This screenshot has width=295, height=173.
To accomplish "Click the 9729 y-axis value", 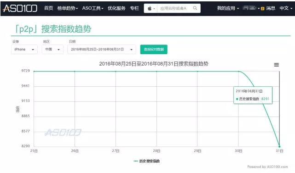I will tap(26, 71).
